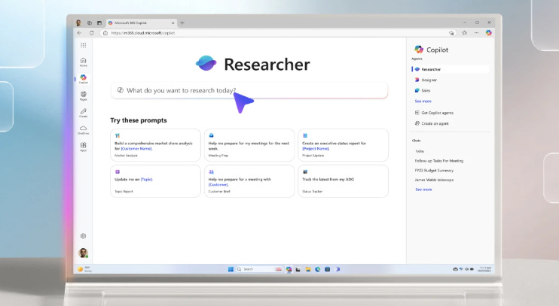Close the Microsoft 365 Copilot tab
559x306 pixels.
[x=173, y=23]
